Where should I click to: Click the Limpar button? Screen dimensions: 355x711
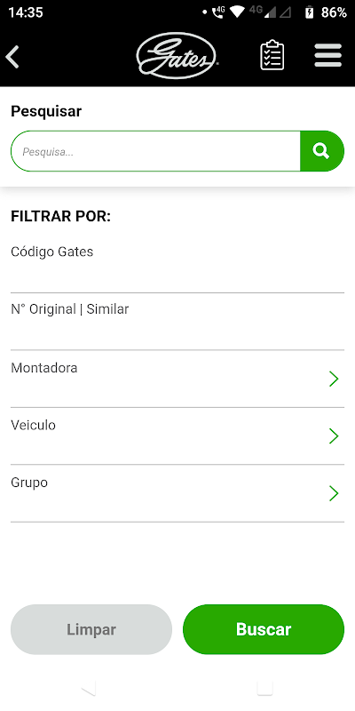[91, 629]
